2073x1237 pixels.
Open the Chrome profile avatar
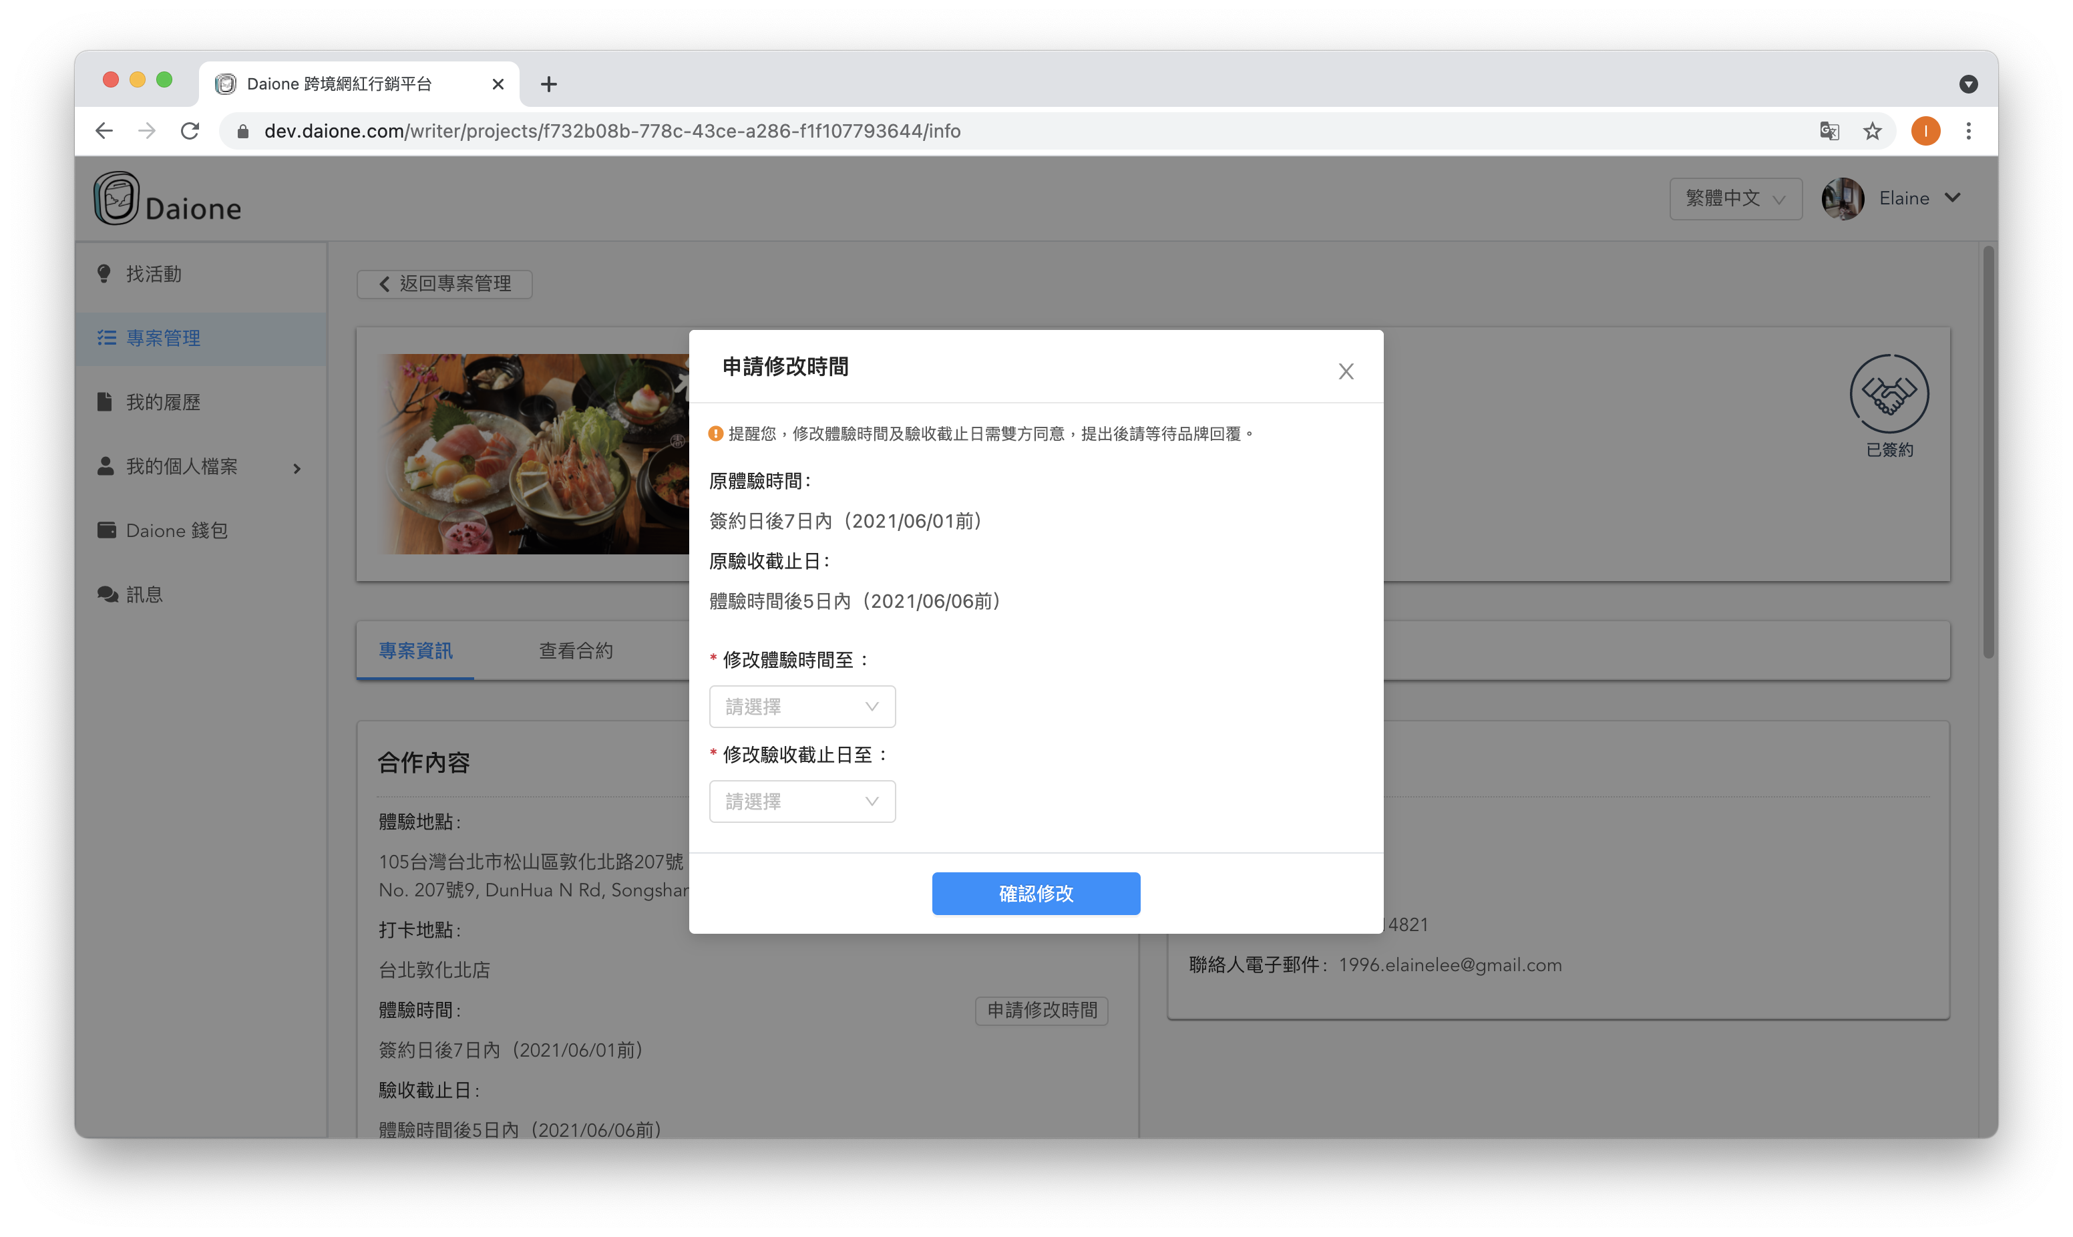click(x=1925, y=131)
